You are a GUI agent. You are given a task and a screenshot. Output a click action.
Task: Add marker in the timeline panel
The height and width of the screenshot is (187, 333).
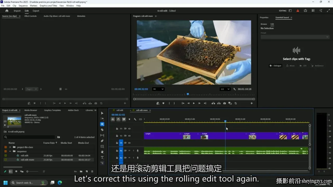pos(130,119)
